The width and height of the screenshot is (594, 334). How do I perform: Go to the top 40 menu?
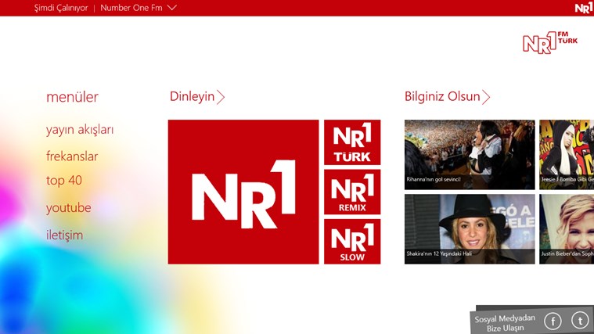pos(64,181)
